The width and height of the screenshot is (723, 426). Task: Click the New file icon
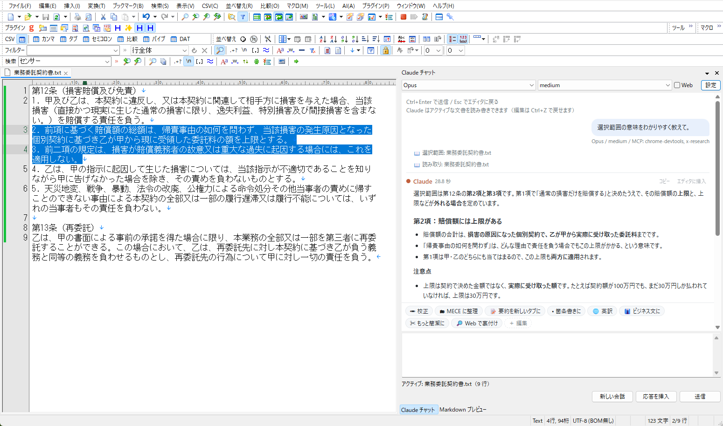[11, 17]
